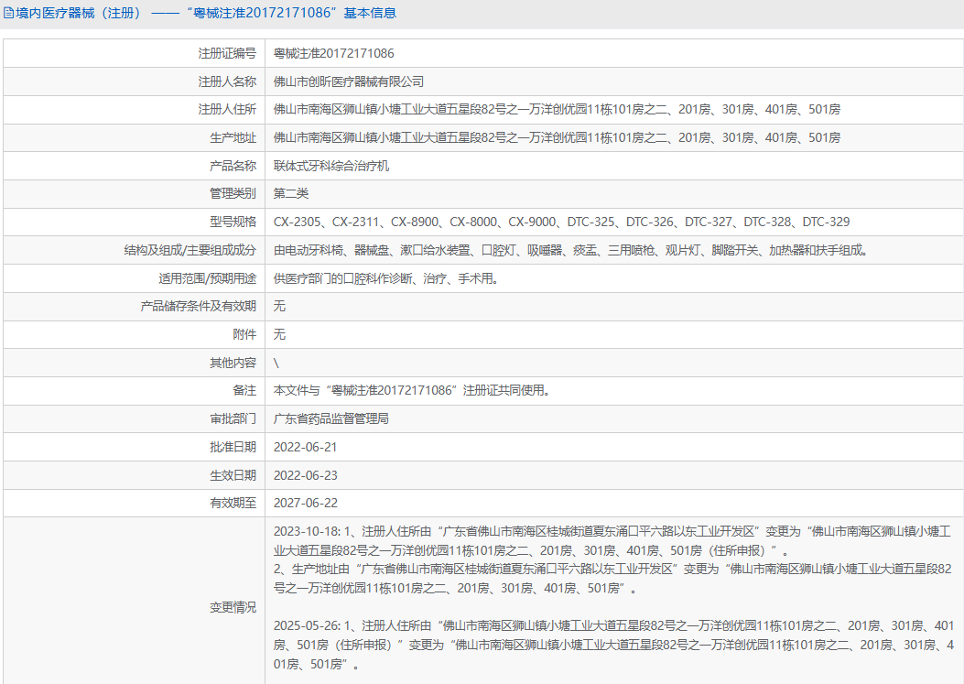
Task: Click the change entry dated 2025-05-26
Action: [x=613, y=645]
